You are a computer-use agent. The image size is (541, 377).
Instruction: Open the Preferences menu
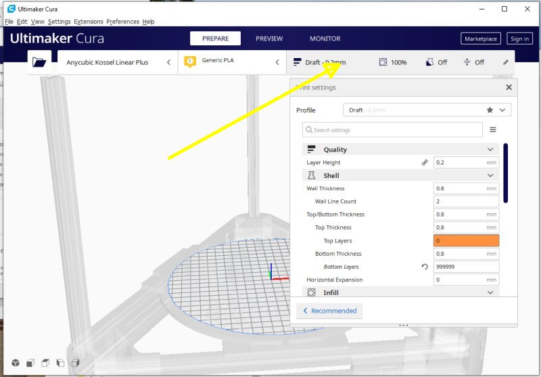click(123, 22)
